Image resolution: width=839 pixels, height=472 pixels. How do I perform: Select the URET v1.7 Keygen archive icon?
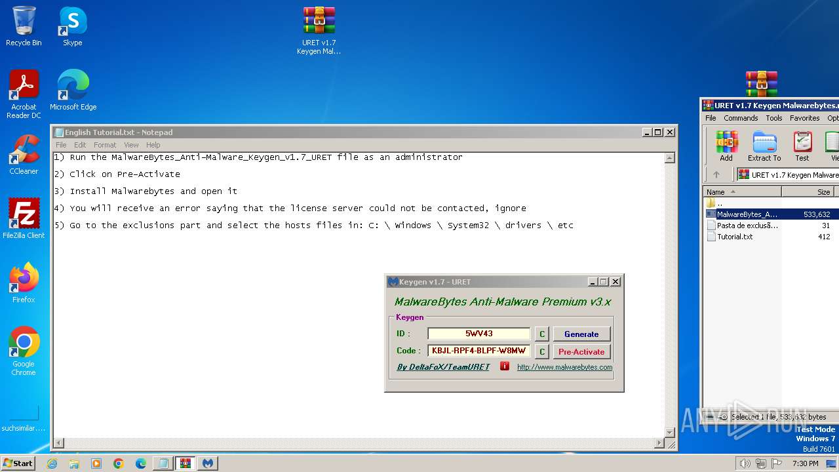pyautogui.click(x=319, y=31)
